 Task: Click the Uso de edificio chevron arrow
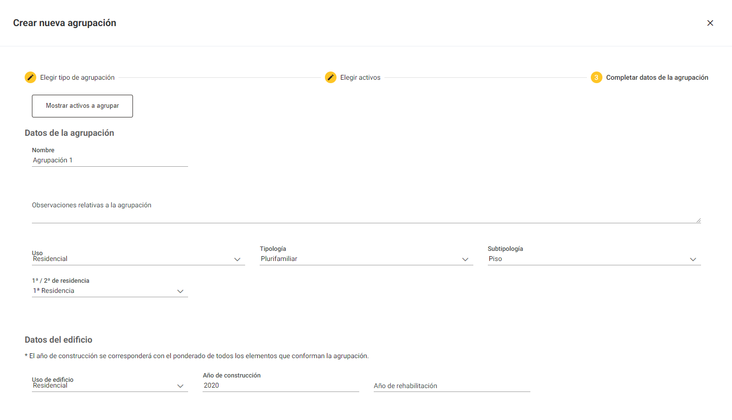[x=180, y=386]
